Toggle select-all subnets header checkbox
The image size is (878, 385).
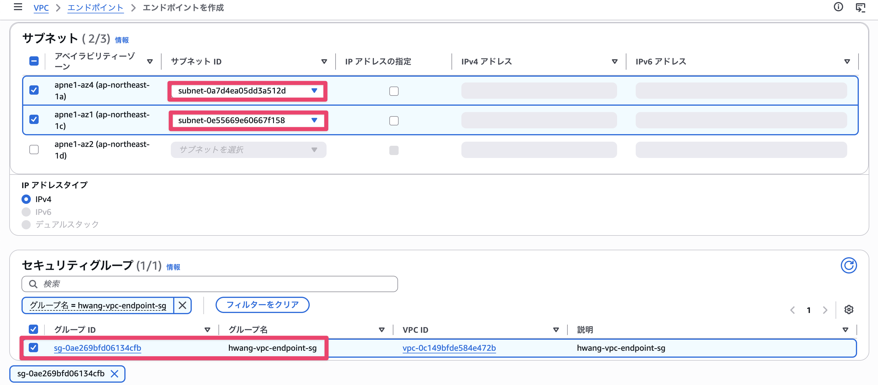tap(34, 61)
